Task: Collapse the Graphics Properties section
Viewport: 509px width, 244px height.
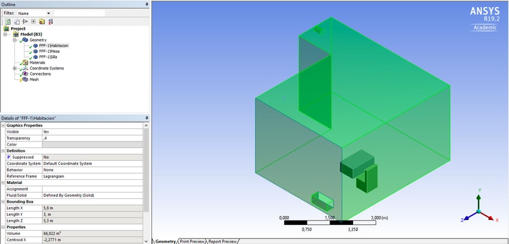Action: [x=3, y=125]
